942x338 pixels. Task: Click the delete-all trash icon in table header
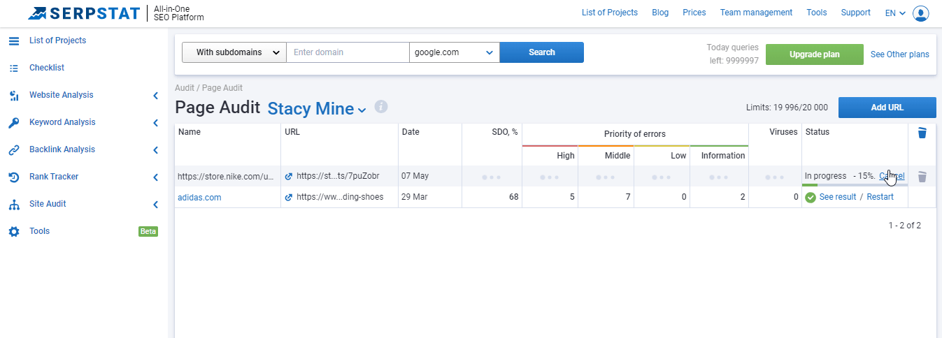coord(922,133)
